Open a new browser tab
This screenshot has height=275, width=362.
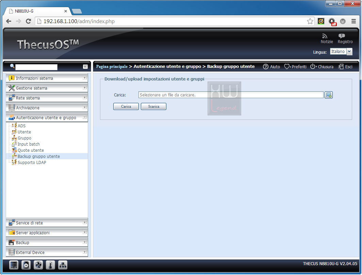click(77, 11)
